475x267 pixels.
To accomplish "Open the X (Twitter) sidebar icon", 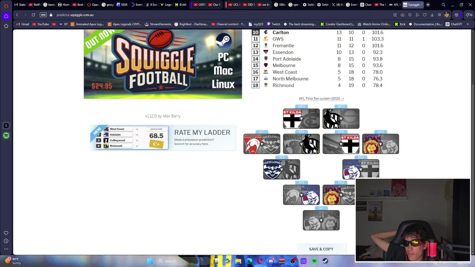I will [6, 126].
